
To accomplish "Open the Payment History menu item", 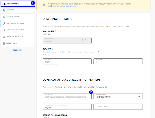I will [17, 17].
